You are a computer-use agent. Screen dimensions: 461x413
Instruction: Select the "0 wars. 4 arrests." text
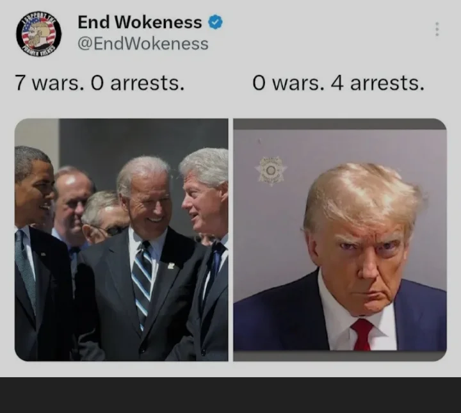point(339,83)
